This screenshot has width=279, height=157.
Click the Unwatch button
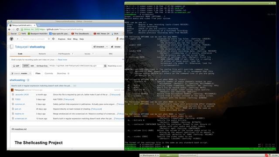99,47
